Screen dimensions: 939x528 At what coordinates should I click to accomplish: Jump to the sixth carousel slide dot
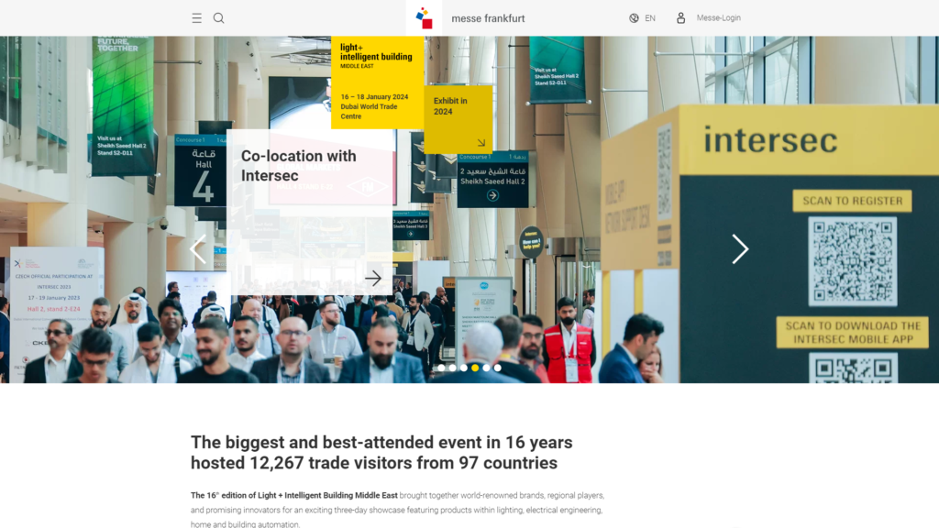tap(498, 368)
